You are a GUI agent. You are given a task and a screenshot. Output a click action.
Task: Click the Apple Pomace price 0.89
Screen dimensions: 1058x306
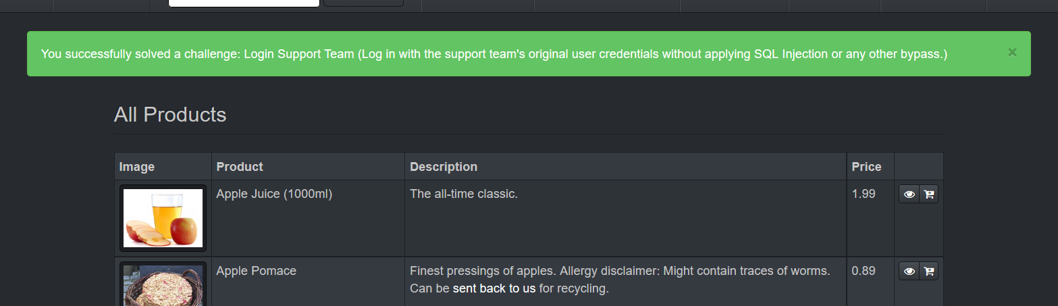point(864,271)
